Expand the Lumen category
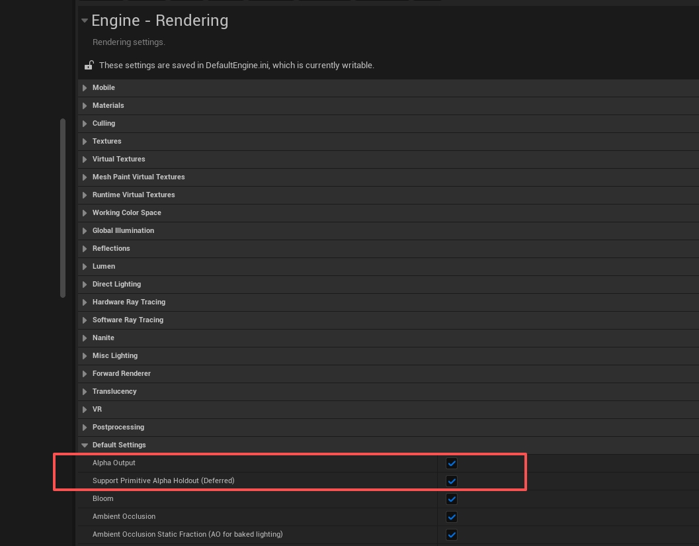This screenshot has width=699, height=546. [x=85, y=266]
